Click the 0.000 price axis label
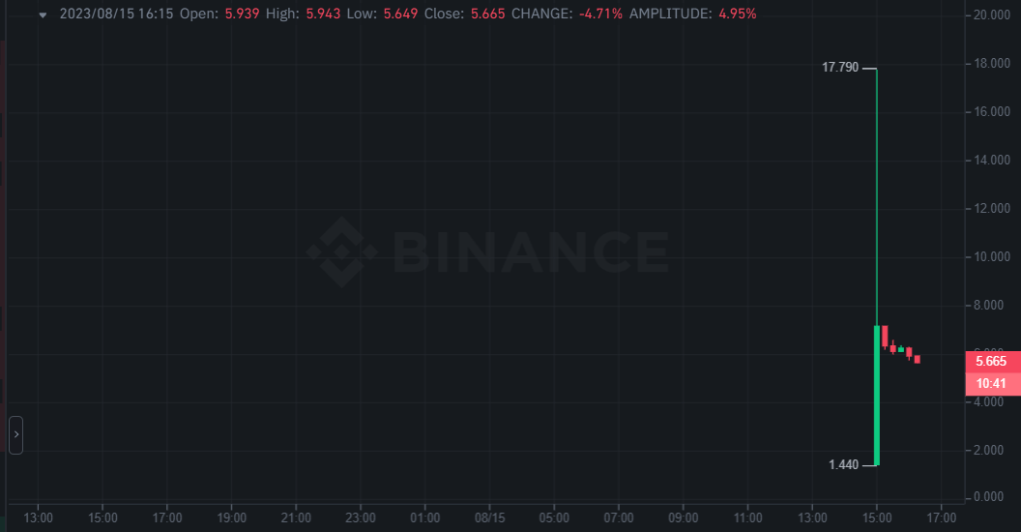The height and width of the screenshot is (532, 1021). tap(988, 497)
